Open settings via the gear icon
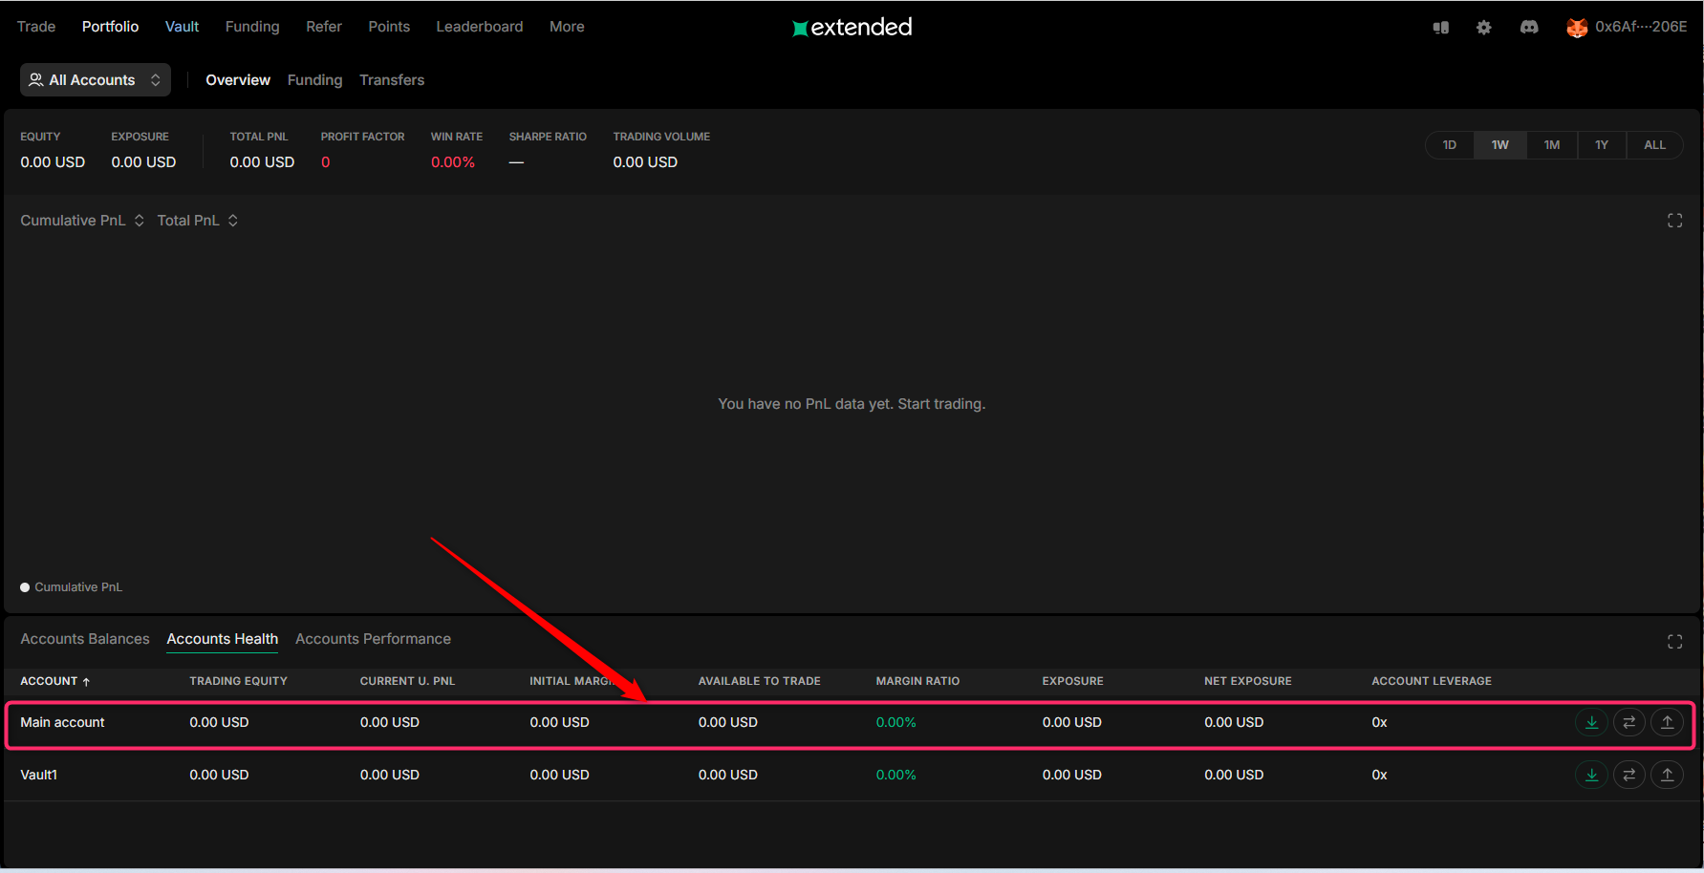 pos(1483,27)
